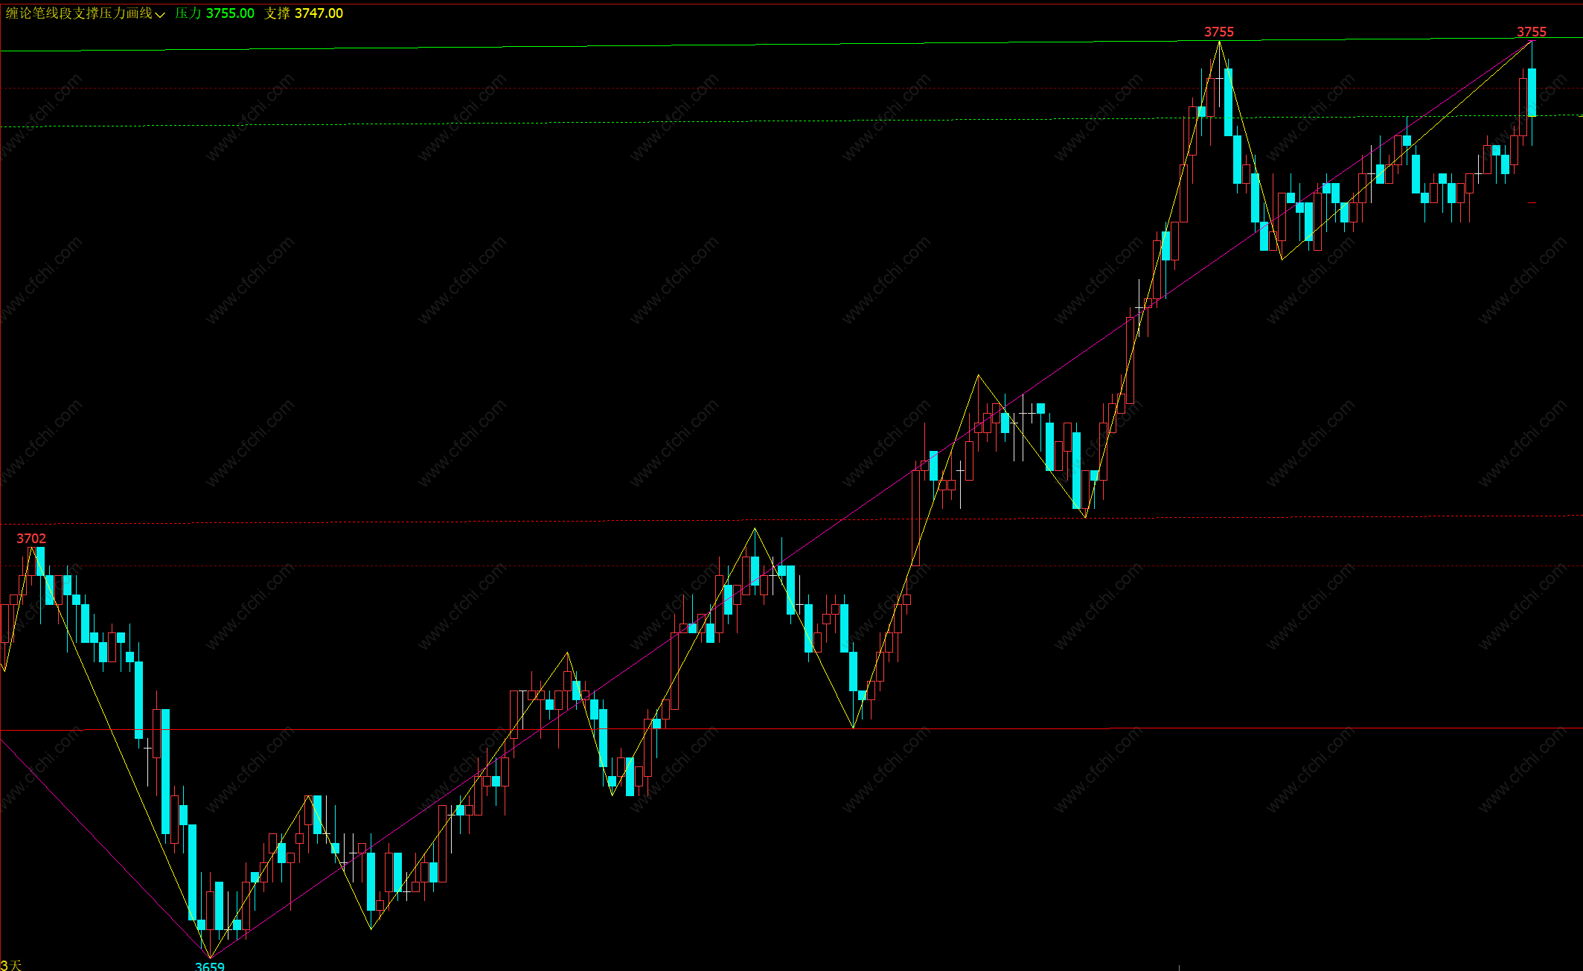Screen dimensions: 1583x971
Task: Click the yellow stroke apex under first 3755
Action: [x=1219, y=43]
